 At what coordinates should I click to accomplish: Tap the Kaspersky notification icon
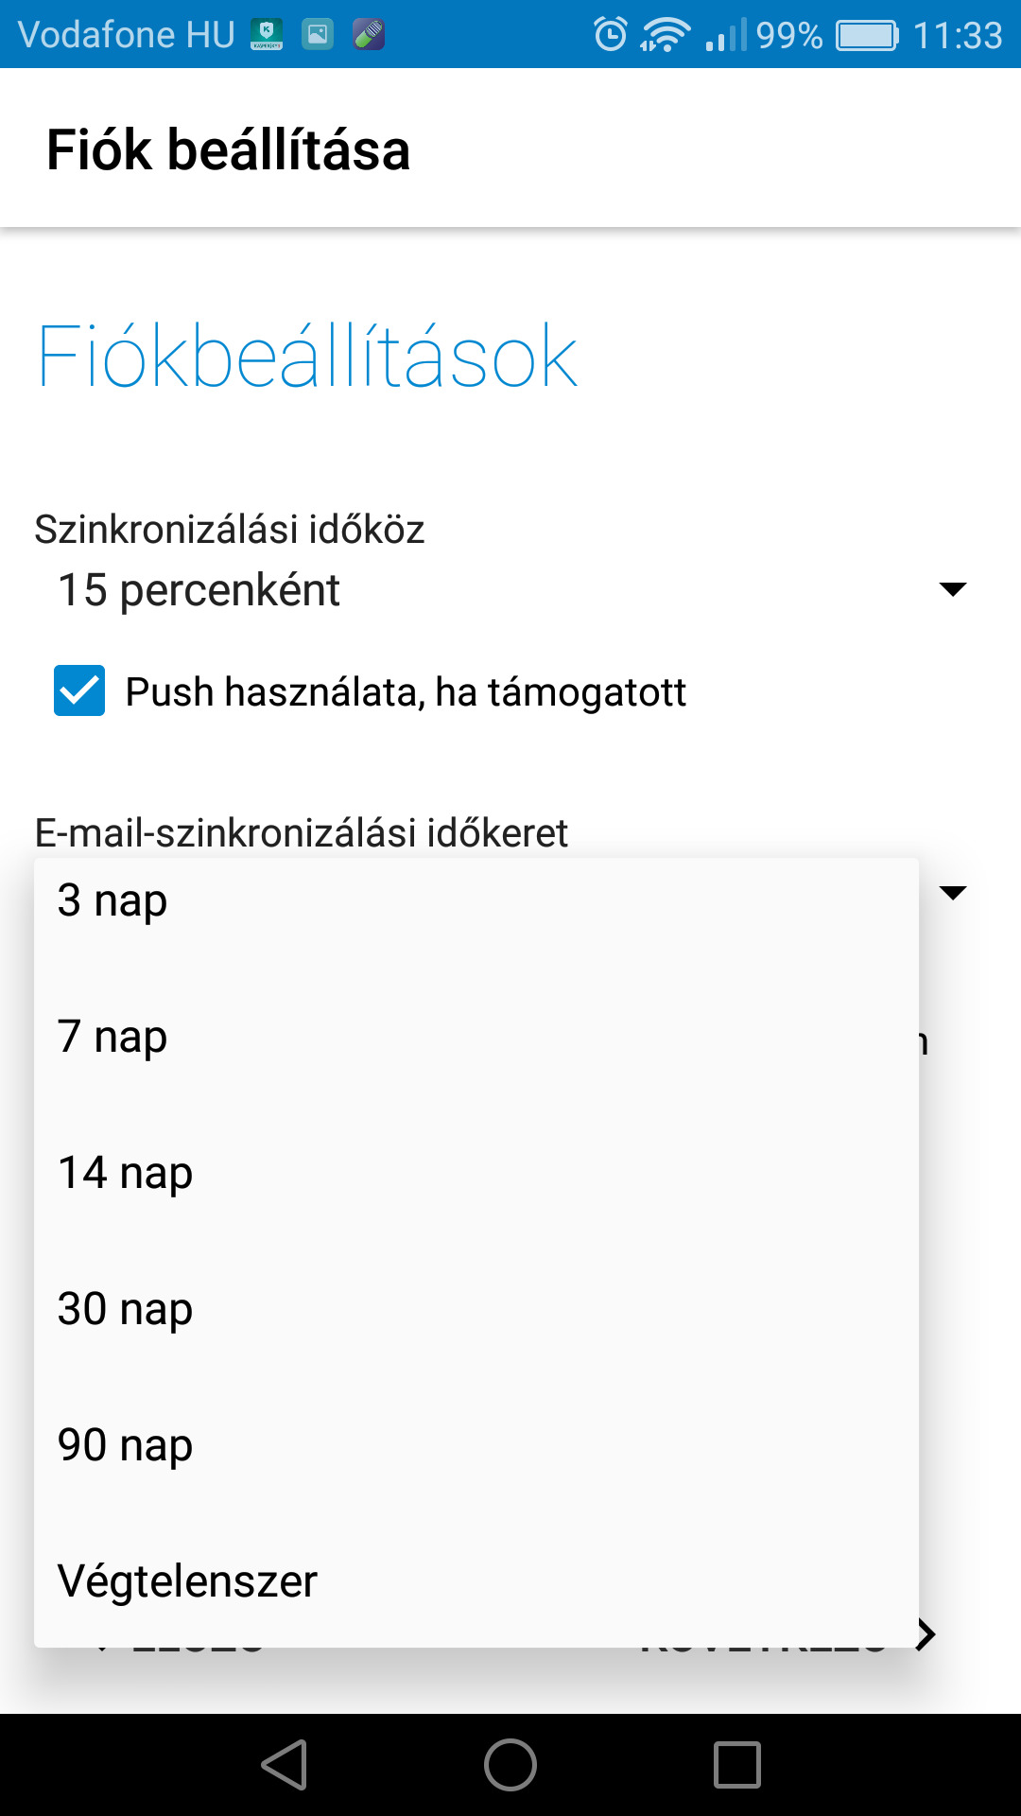tap(267, 35)
